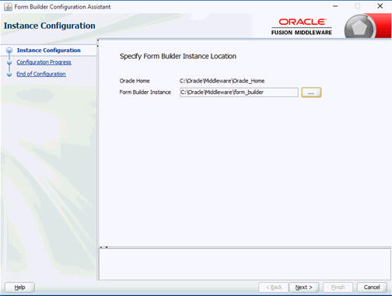The image size is (392, 296).
Task: Cancel the configuration assistant
Action: point(372,287)
